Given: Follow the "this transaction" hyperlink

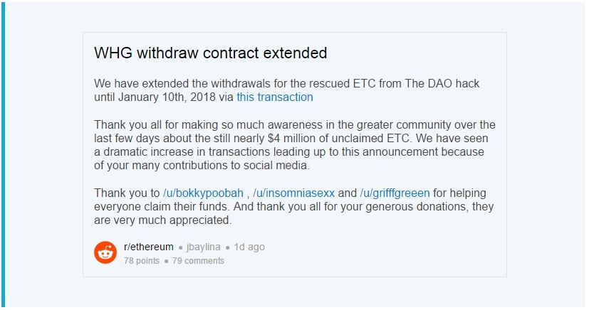Looking at the screenshot, I should coord(274,97).
